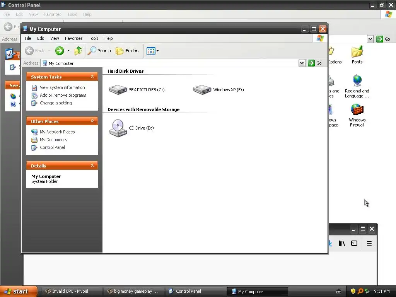Collapse the Details panel
Viewport: 396px width, 297px height.
(92, 166)
